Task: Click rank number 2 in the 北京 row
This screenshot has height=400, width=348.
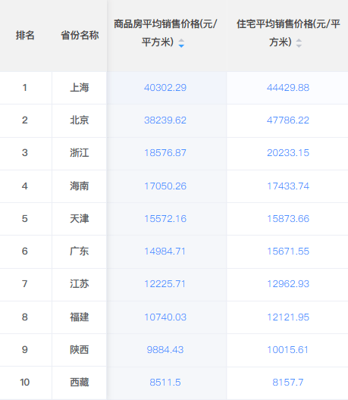Action: pos(25,120)
